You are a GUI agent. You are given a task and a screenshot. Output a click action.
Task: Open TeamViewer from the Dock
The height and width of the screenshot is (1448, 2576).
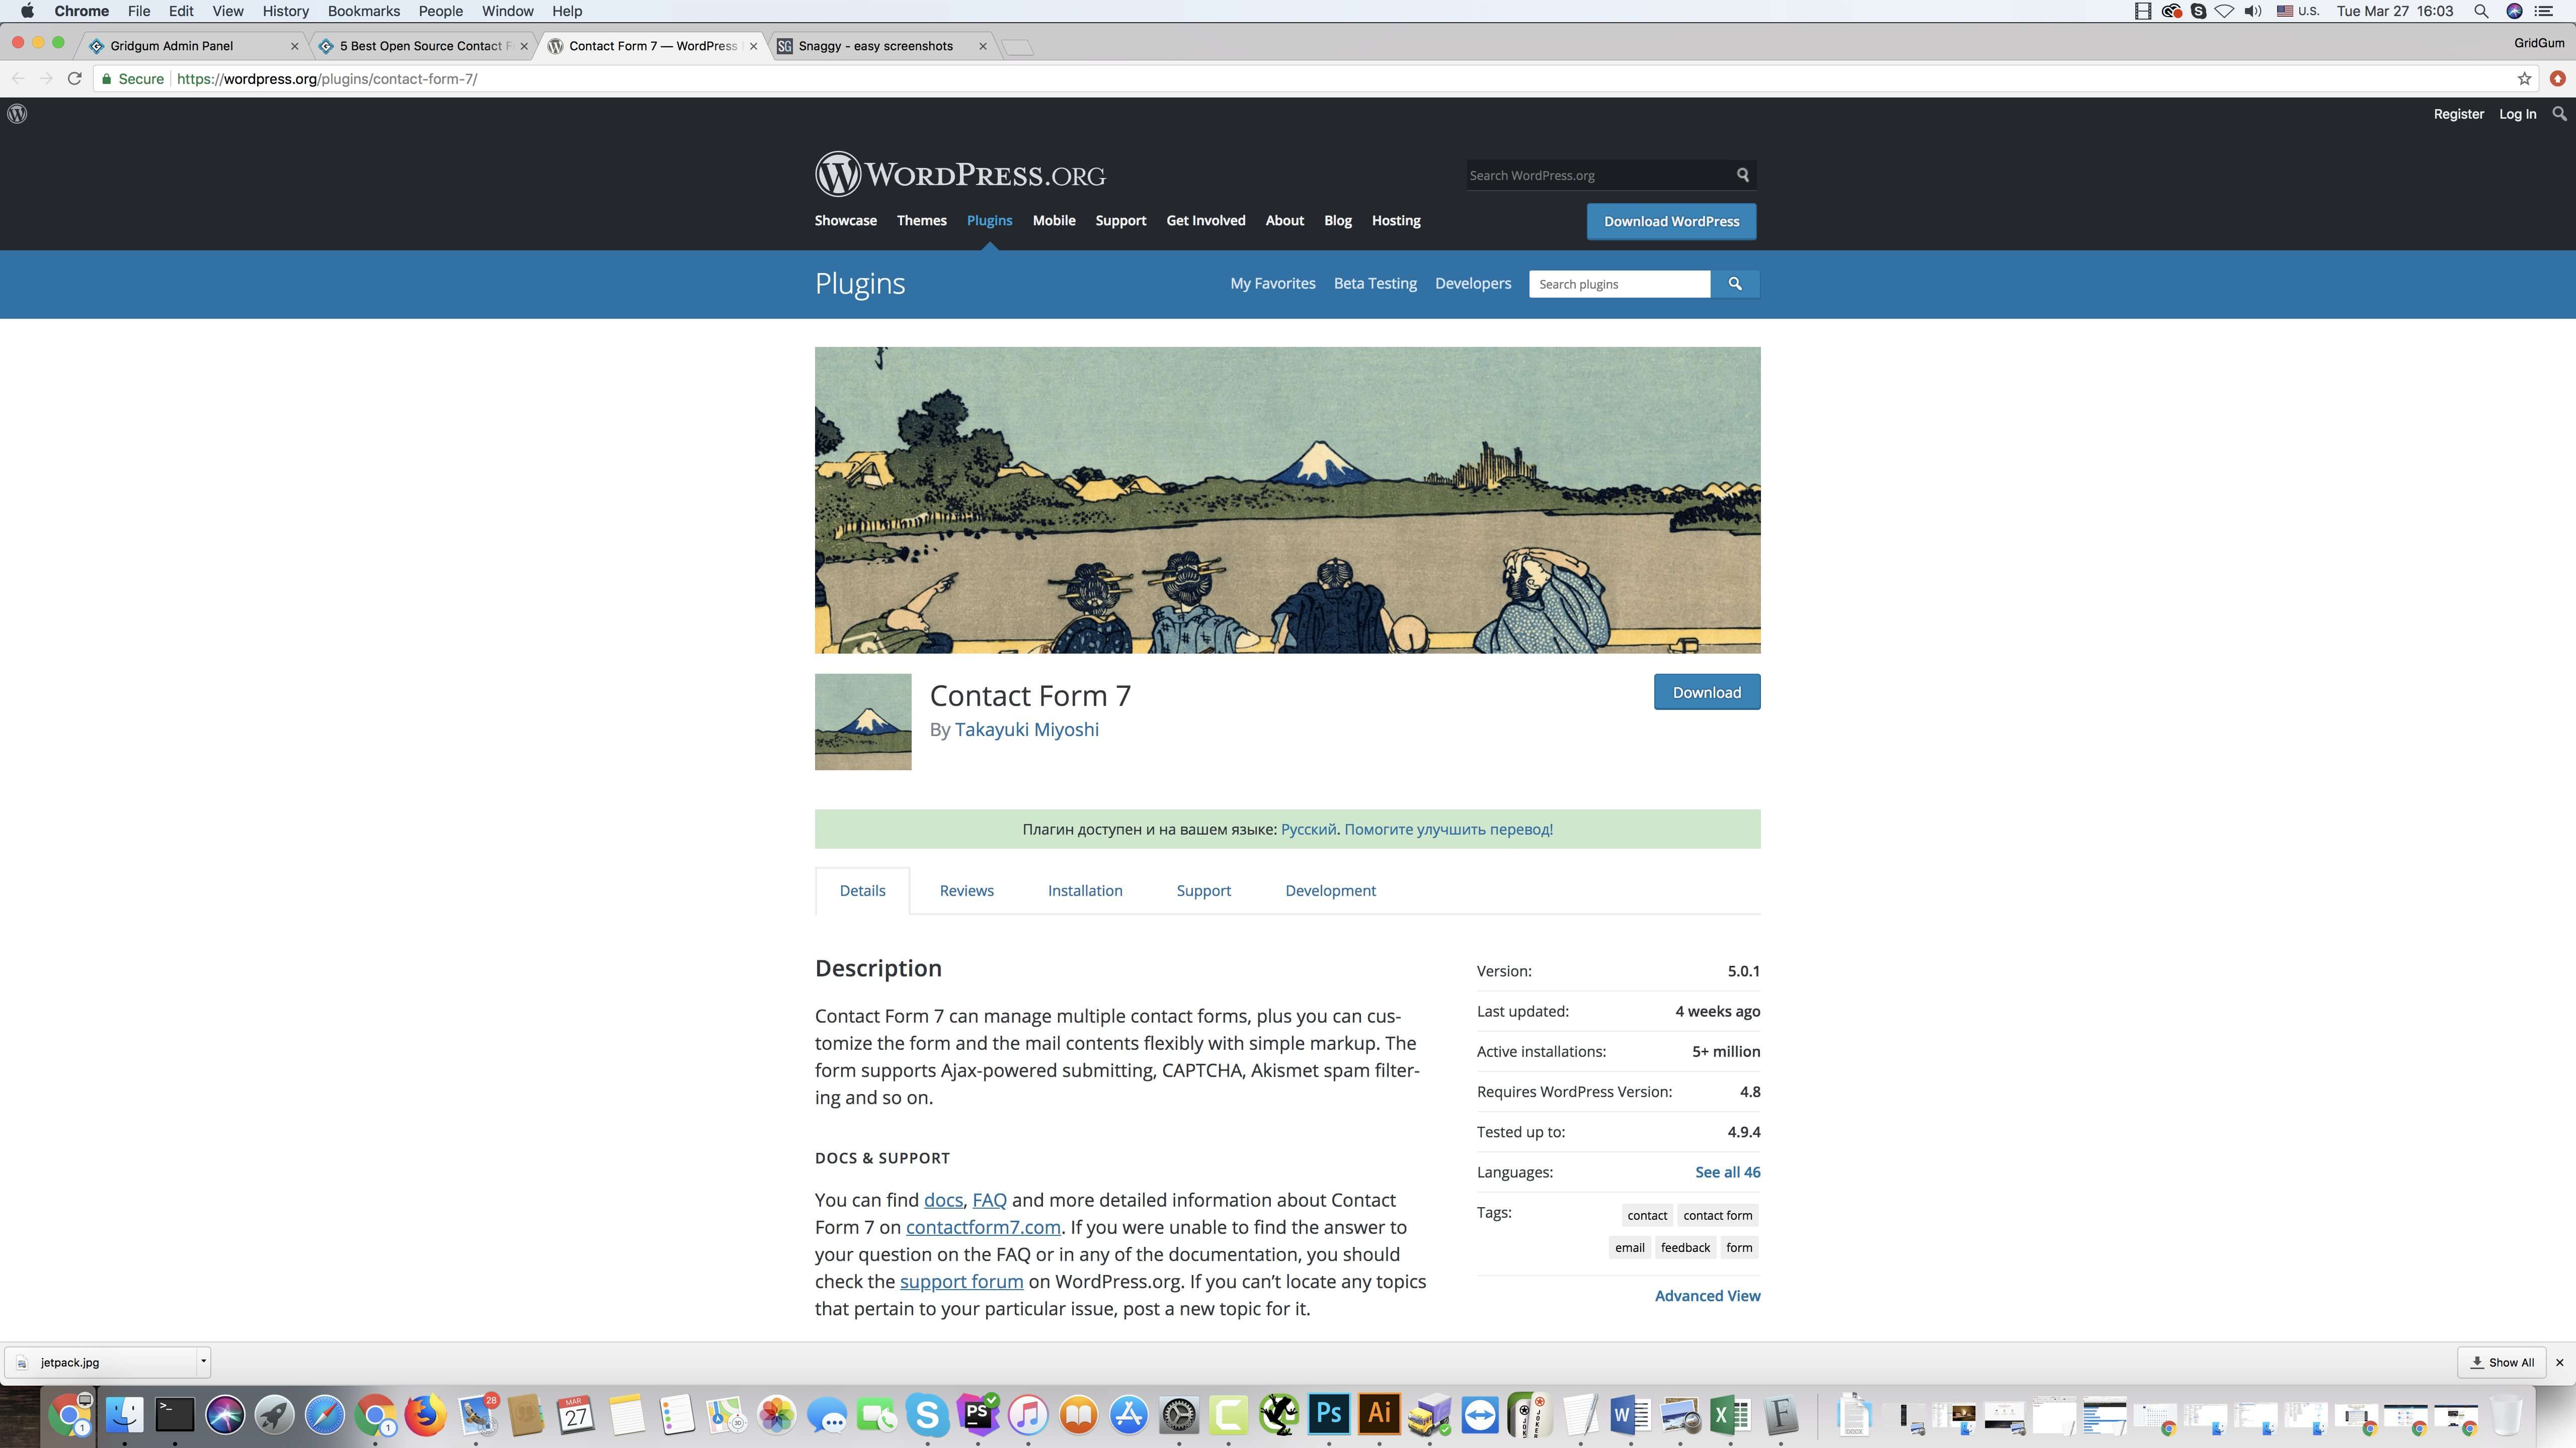[1480, 1415]
